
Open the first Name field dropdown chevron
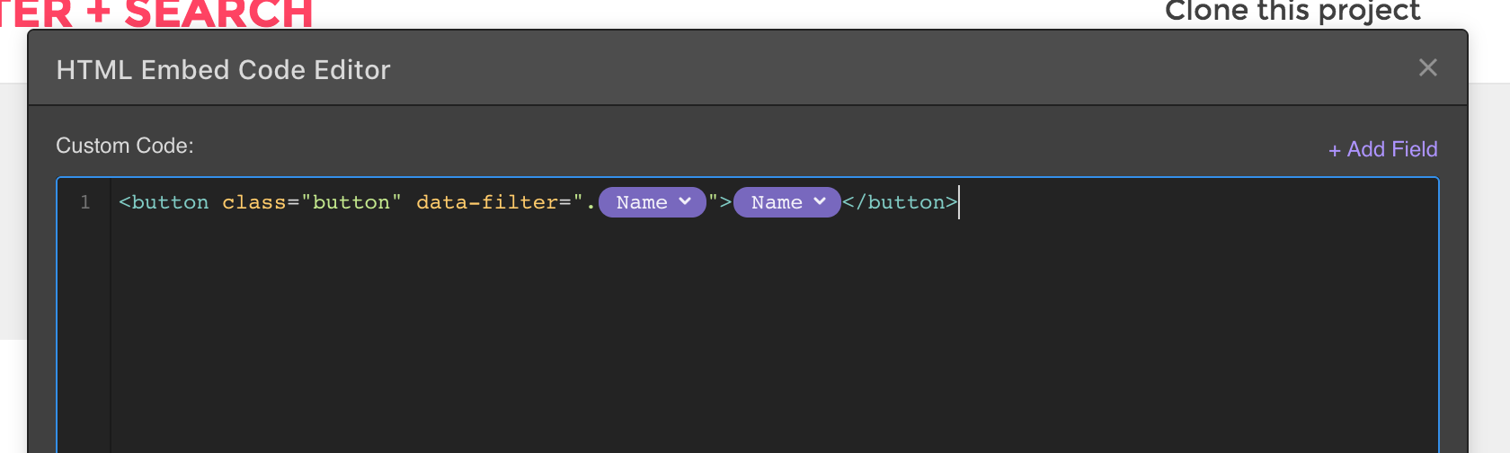pyautogui.click(x=685, y=201)
